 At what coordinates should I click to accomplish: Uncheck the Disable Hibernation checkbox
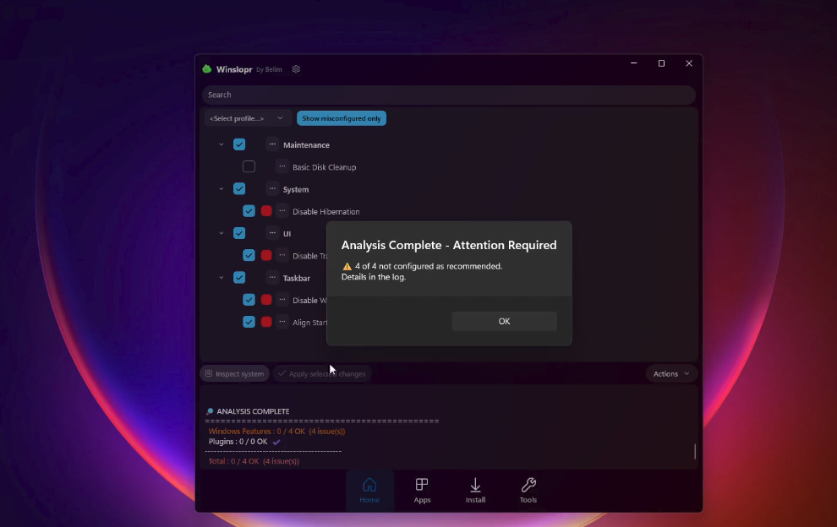coord(249,211)
